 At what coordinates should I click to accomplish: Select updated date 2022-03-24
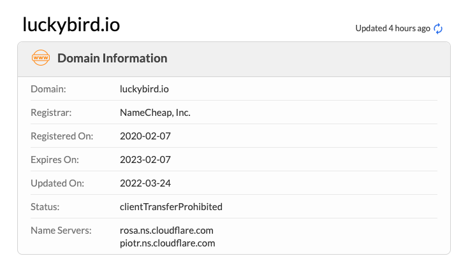coord(145,183)
